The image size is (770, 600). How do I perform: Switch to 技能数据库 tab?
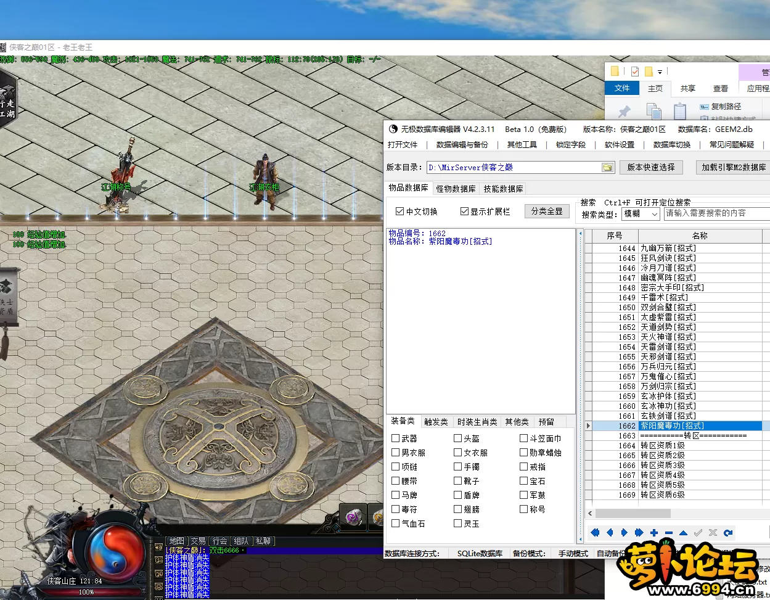(x=504, y=189)
